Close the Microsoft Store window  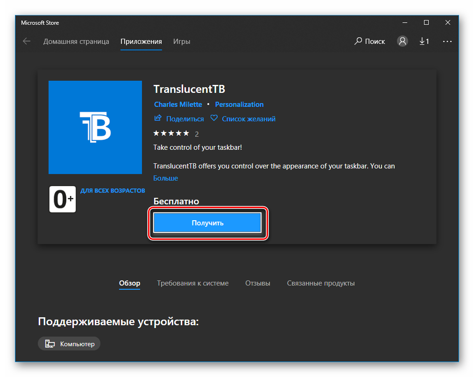(x=448, y=23)
